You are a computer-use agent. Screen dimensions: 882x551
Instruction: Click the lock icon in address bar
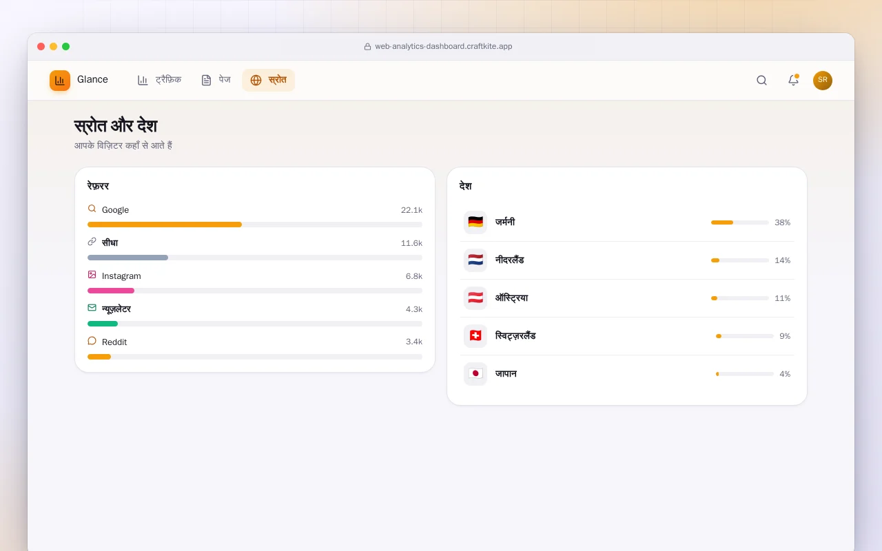[368, 47]
